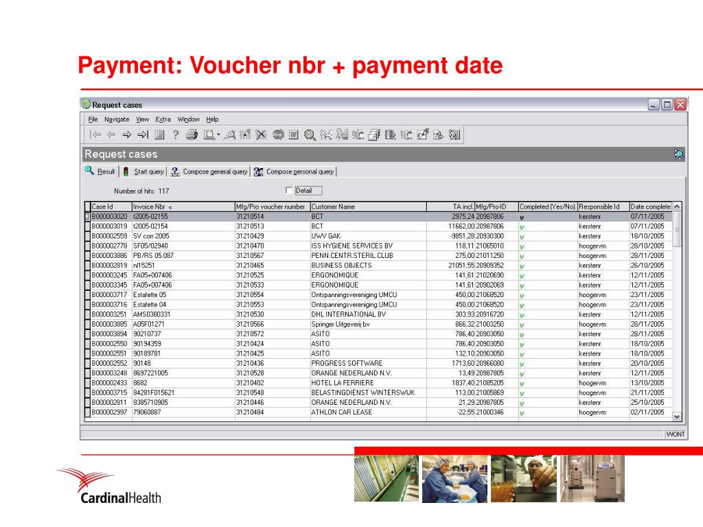Click the previous record left arrow
Image resolution: width=703 pixels, height=527 pixels.
(111, 134)
